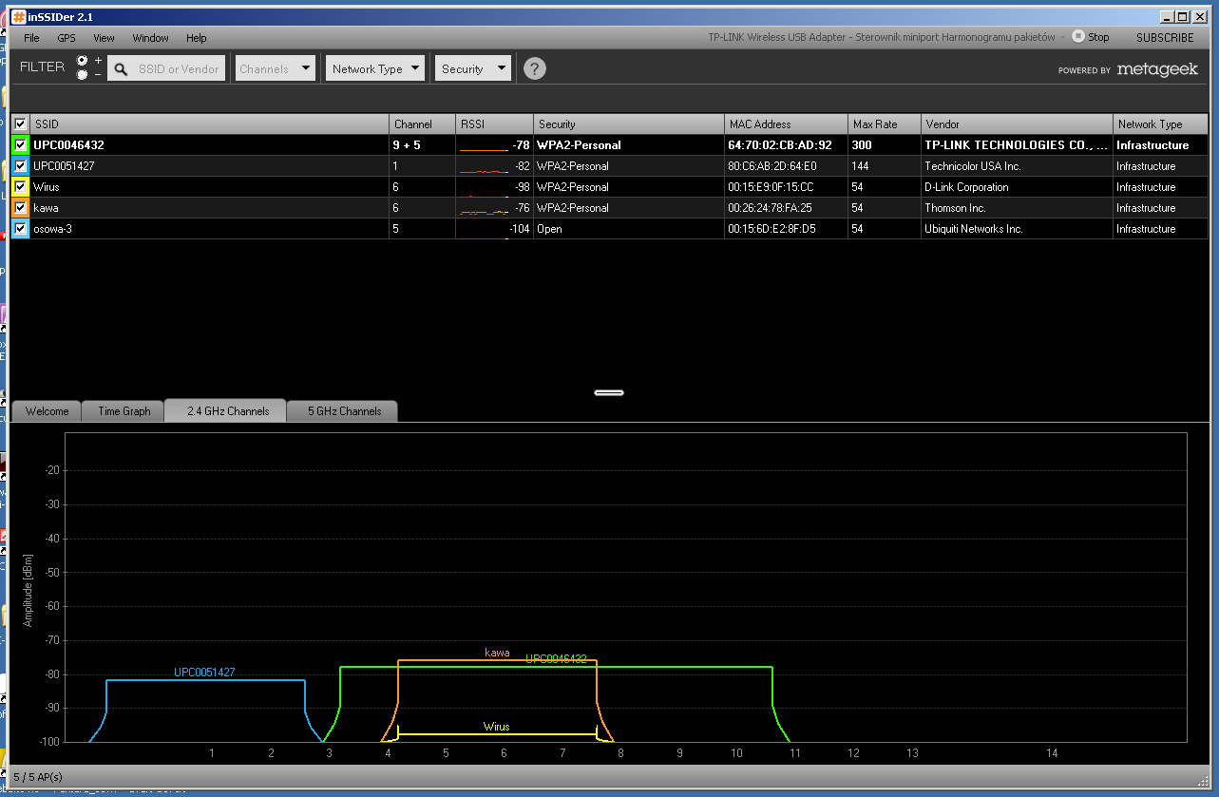The width and height of the screenshot is (1219, 797).
Task: Open the Network Type filter dropdown
Action: coord(375,68)
